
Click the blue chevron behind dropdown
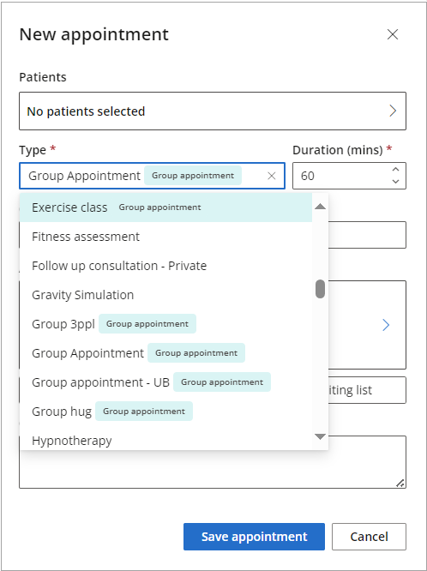coord(386,325)
